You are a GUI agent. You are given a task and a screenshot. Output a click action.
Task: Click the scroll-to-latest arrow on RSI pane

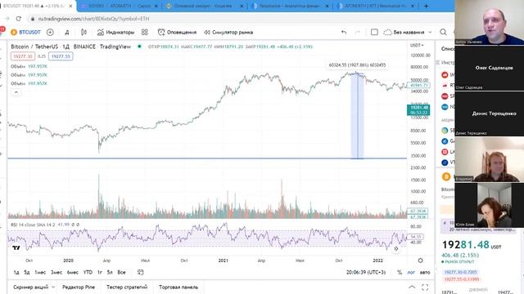coord(396,248)
